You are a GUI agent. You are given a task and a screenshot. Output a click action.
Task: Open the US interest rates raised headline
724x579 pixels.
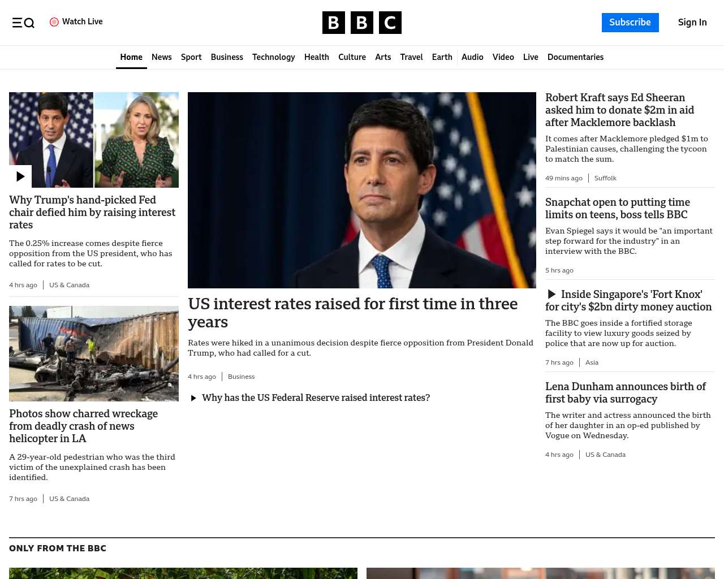click(x=353, y=313)
